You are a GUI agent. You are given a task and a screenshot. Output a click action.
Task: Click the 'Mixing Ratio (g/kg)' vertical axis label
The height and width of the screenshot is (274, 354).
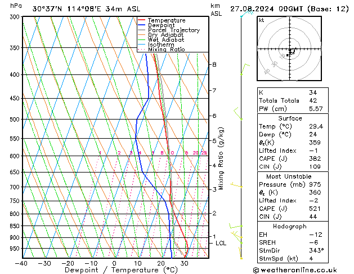point(221,158)
